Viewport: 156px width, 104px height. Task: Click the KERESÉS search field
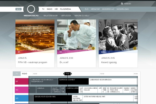pyautogui.click(x=128, y=4)
